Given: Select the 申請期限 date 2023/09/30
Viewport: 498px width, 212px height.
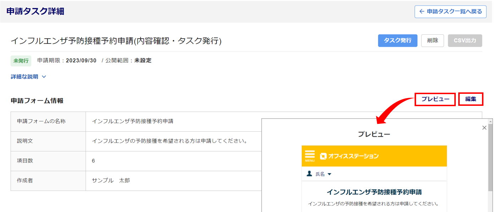Looking at the screenshot, I should 81,61.
